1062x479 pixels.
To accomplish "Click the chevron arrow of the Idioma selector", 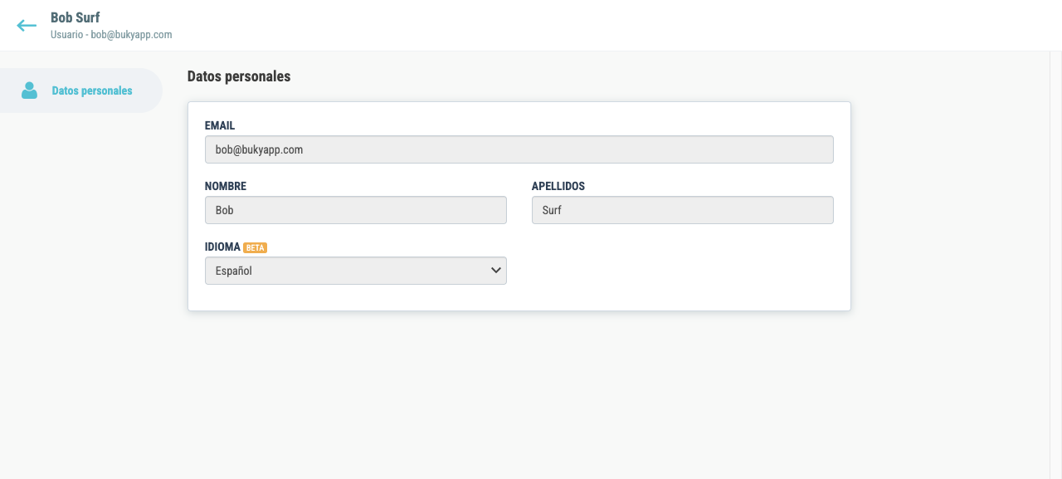I will (496, 270).
